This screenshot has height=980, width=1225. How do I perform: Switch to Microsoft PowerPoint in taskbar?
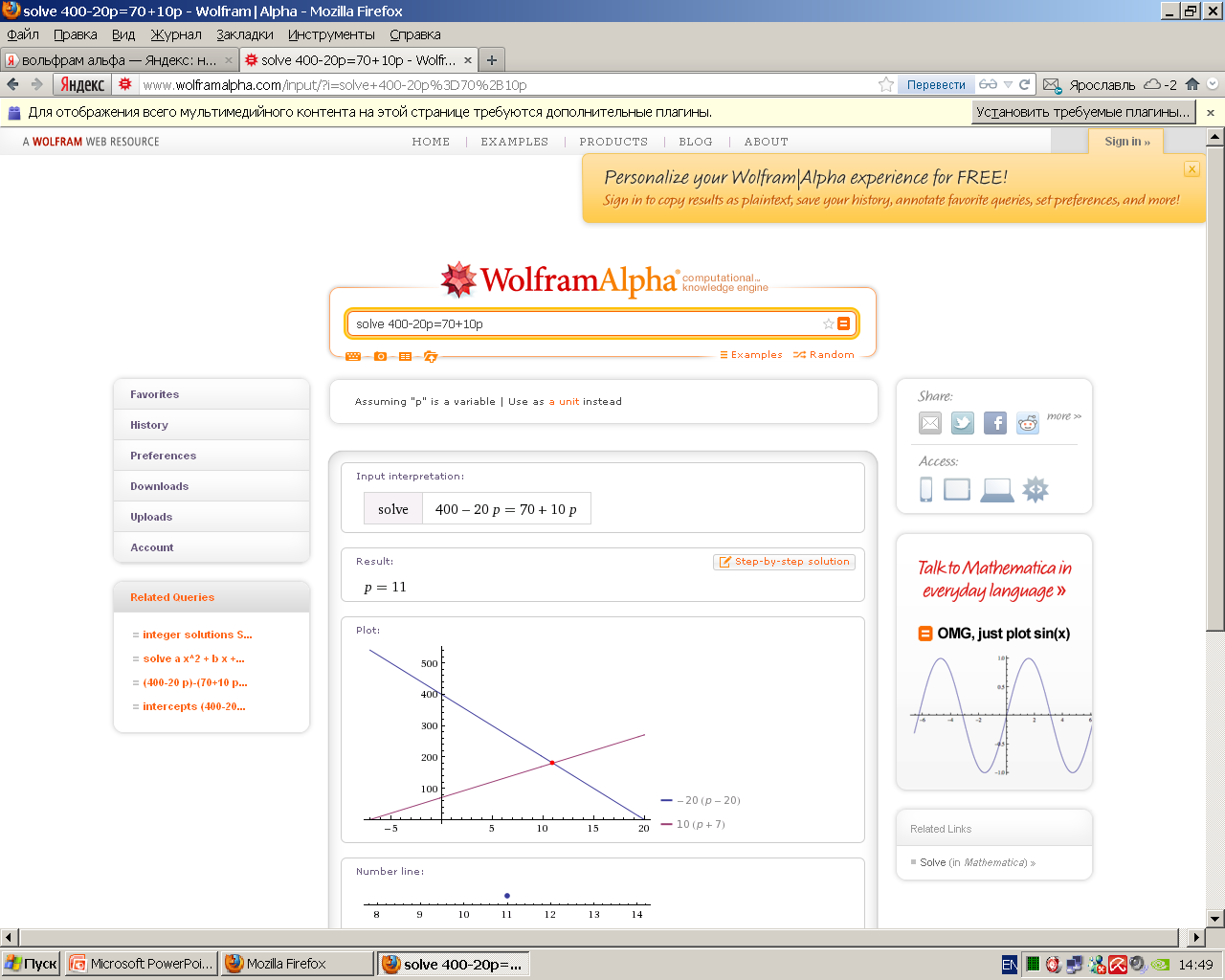[x=142, y=964]
